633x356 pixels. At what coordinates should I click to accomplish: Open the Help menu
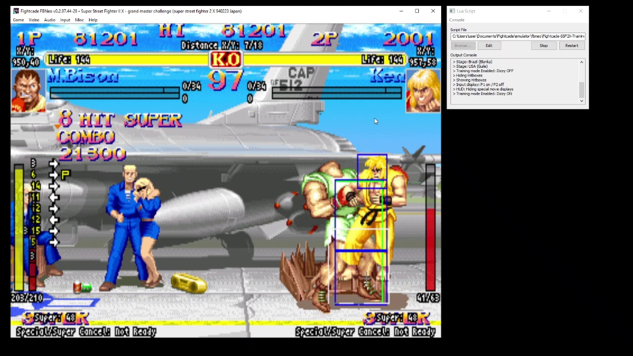93,20
